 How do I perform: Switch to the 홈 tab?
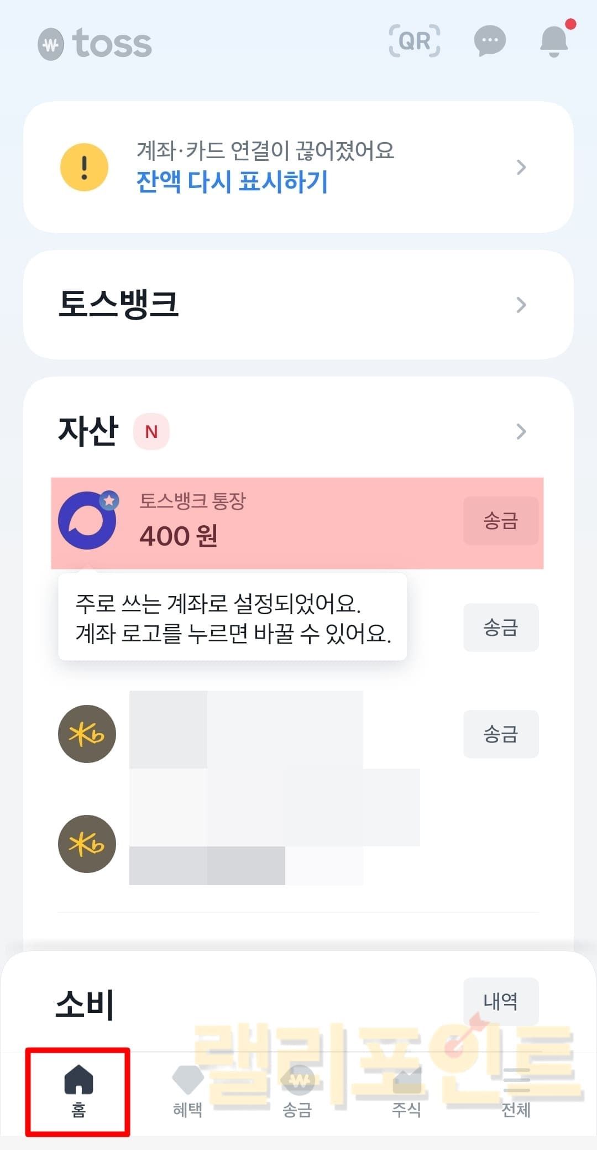point(78,1091)
